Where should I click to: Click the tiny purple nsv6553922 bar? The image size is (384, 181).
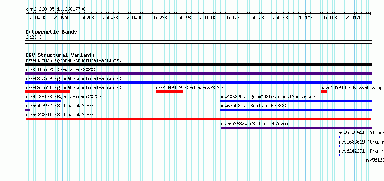pos(28,110)
